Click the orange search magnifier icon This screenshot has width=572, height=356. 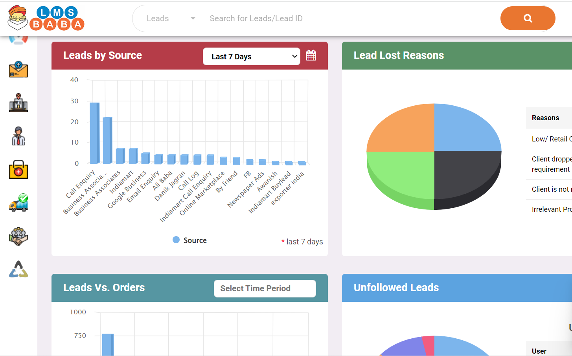click(528, 18)
